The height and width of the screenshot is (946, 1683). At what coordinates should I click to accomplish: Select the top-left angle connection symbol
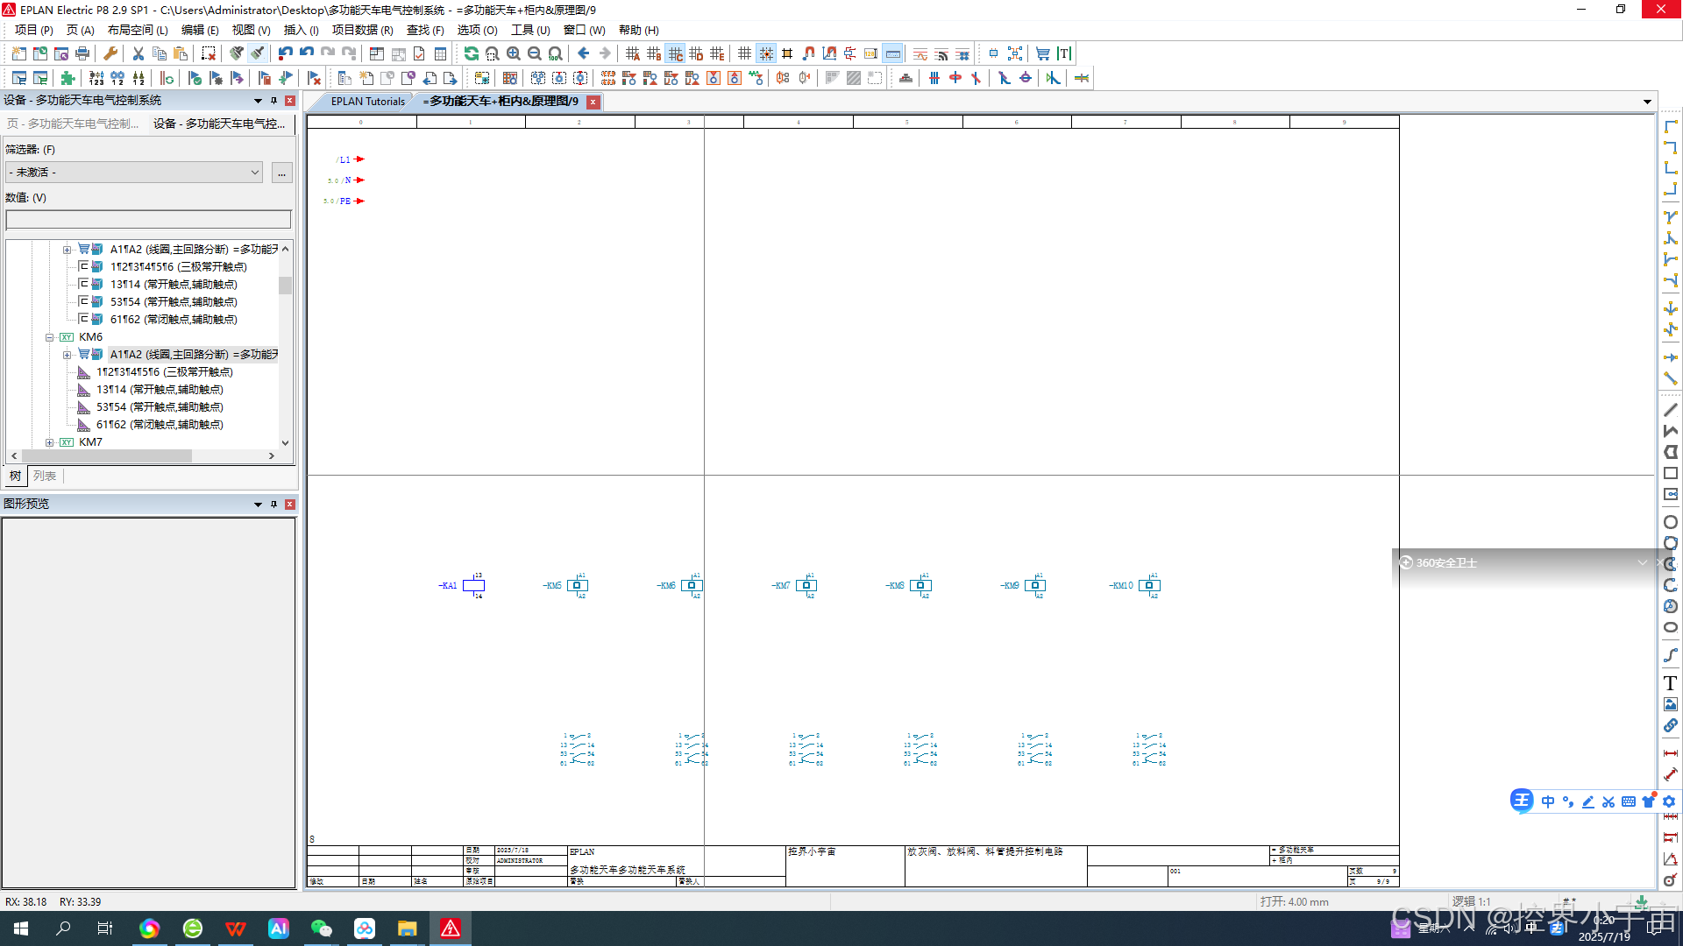tap(1671, 127)
